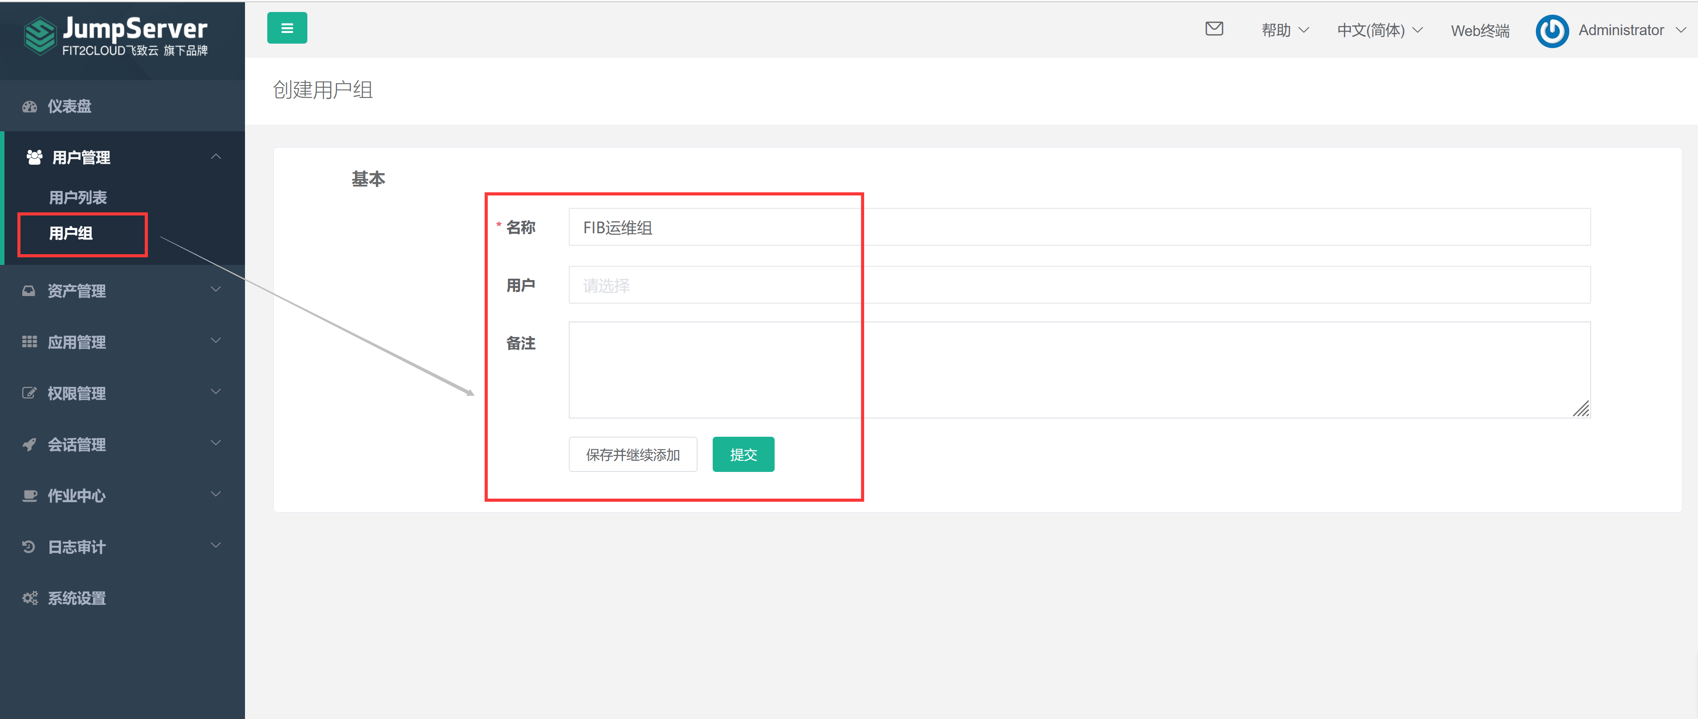This screenshot has height=719, width=1698.
Task: Click the System Settings gears icon
Action: pyautogui.click(x=30, y=598)
